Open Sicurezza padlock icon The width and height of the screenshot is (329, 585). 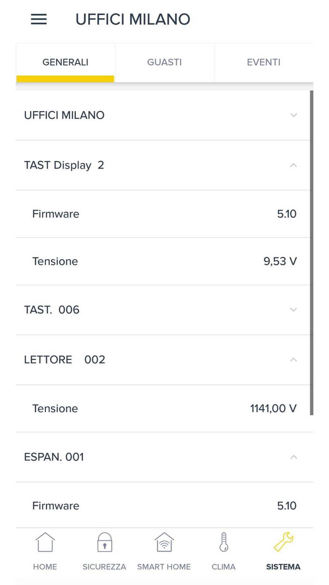coord(105,542)
